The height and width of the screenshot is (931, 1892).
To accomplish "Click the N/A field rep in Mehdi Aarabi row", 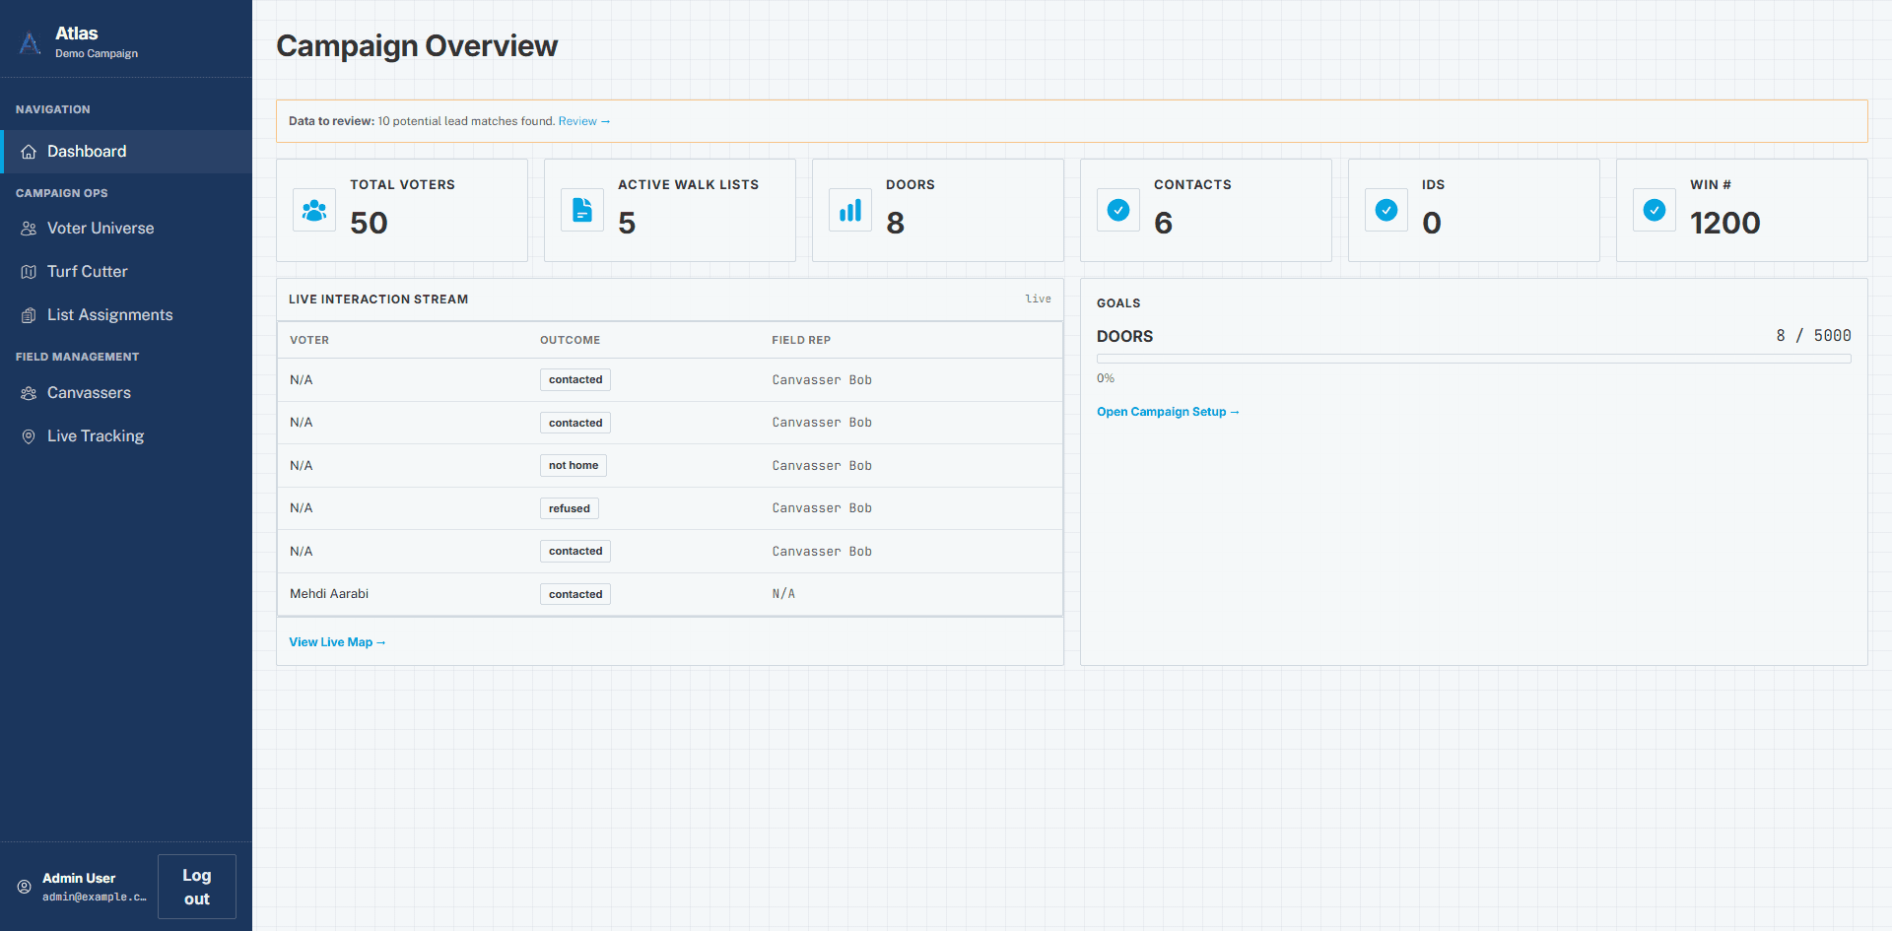I will [x=783, y=594].
